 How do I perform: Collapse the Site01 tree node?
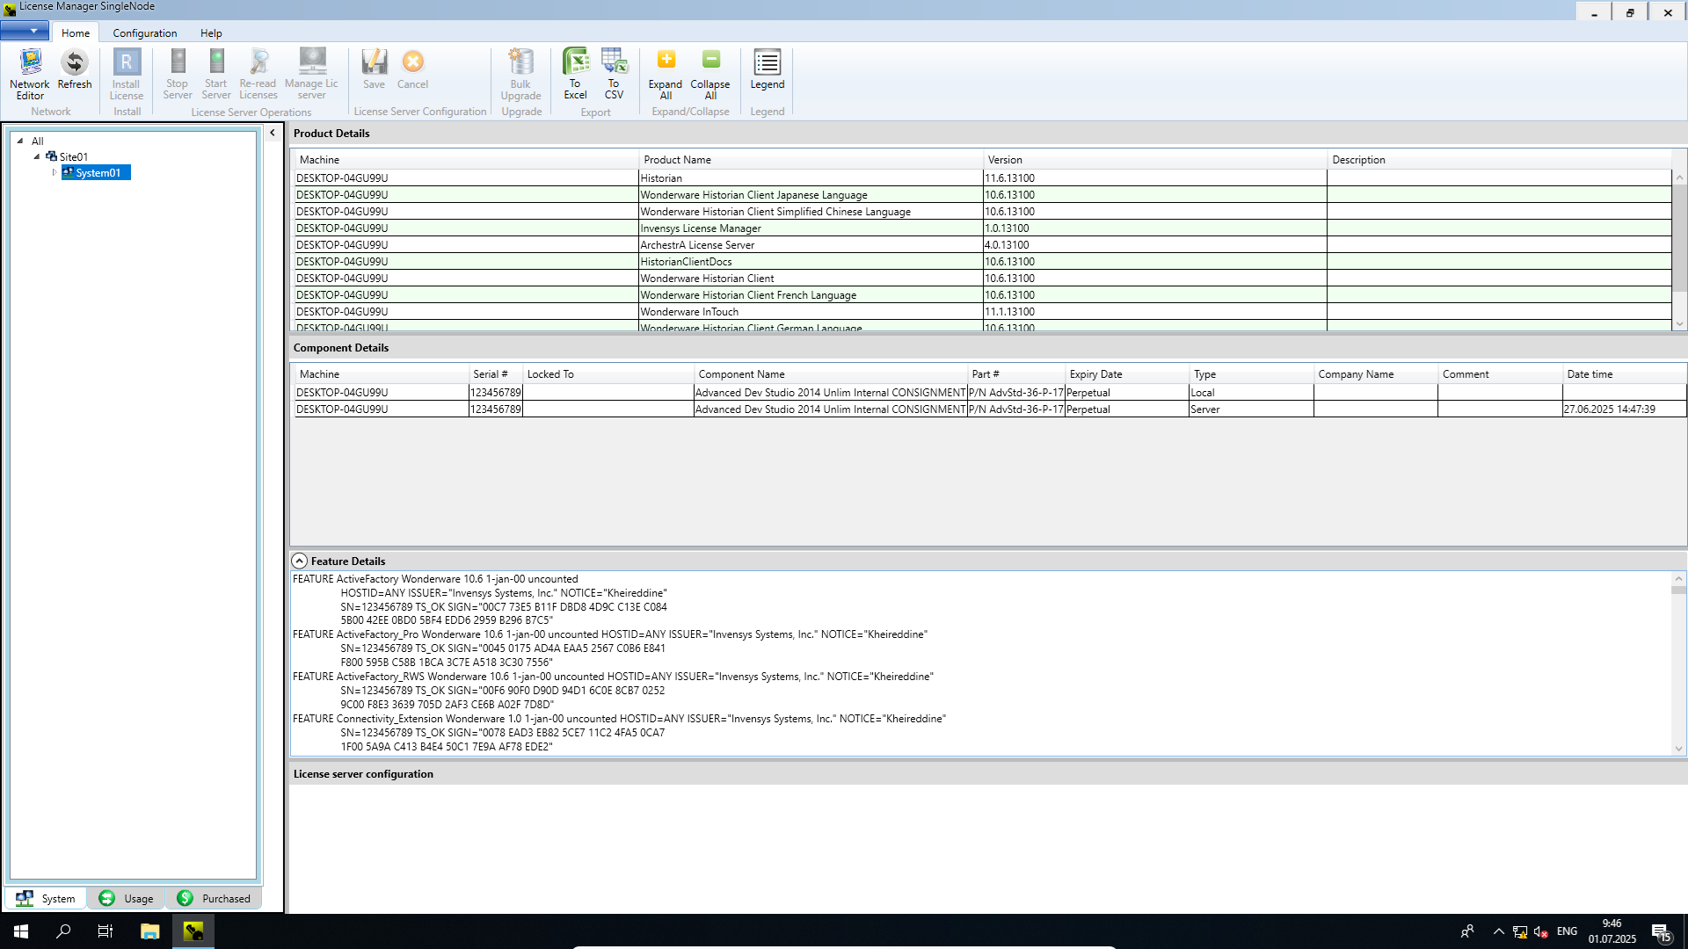37,157
